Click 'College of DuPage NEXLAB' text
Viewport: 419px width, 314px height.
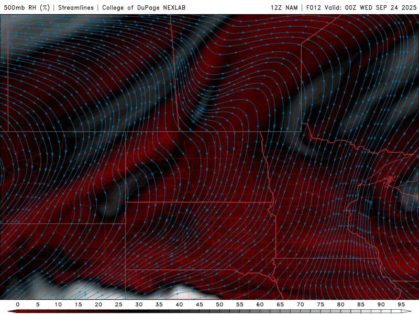pos(144,7)
